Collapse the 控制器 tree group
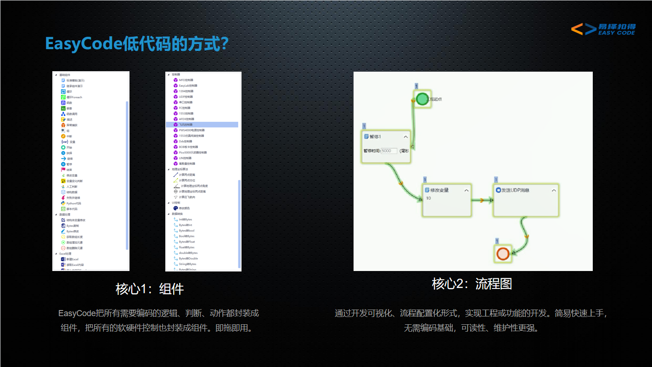 (x=168, y=74)
